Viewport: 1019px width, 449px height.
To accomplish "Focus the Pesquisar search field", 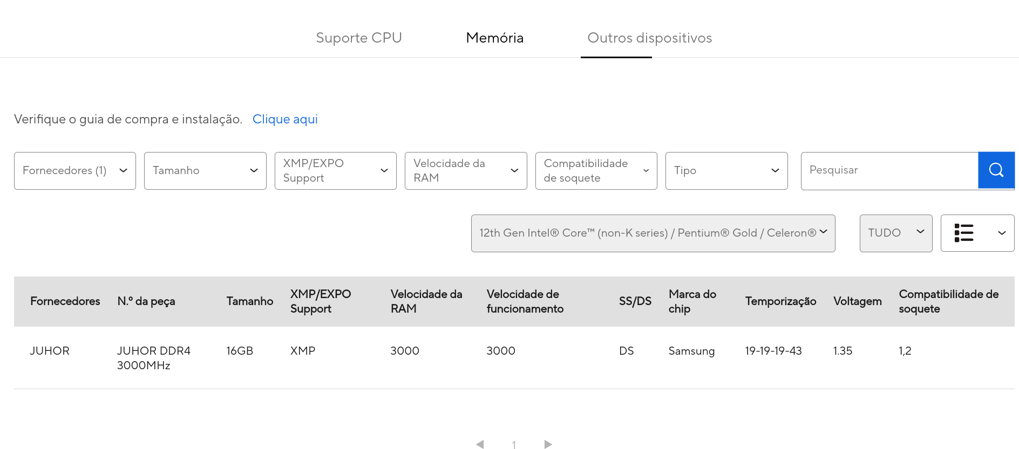I will point(889,170).
